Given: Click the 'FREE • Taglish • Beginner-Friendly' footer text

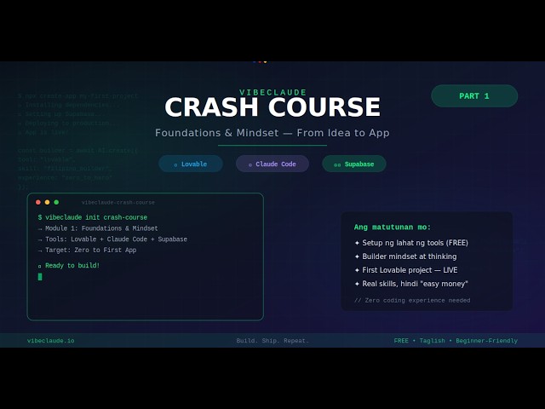Looking at the screenshot, I should (456, 341).
